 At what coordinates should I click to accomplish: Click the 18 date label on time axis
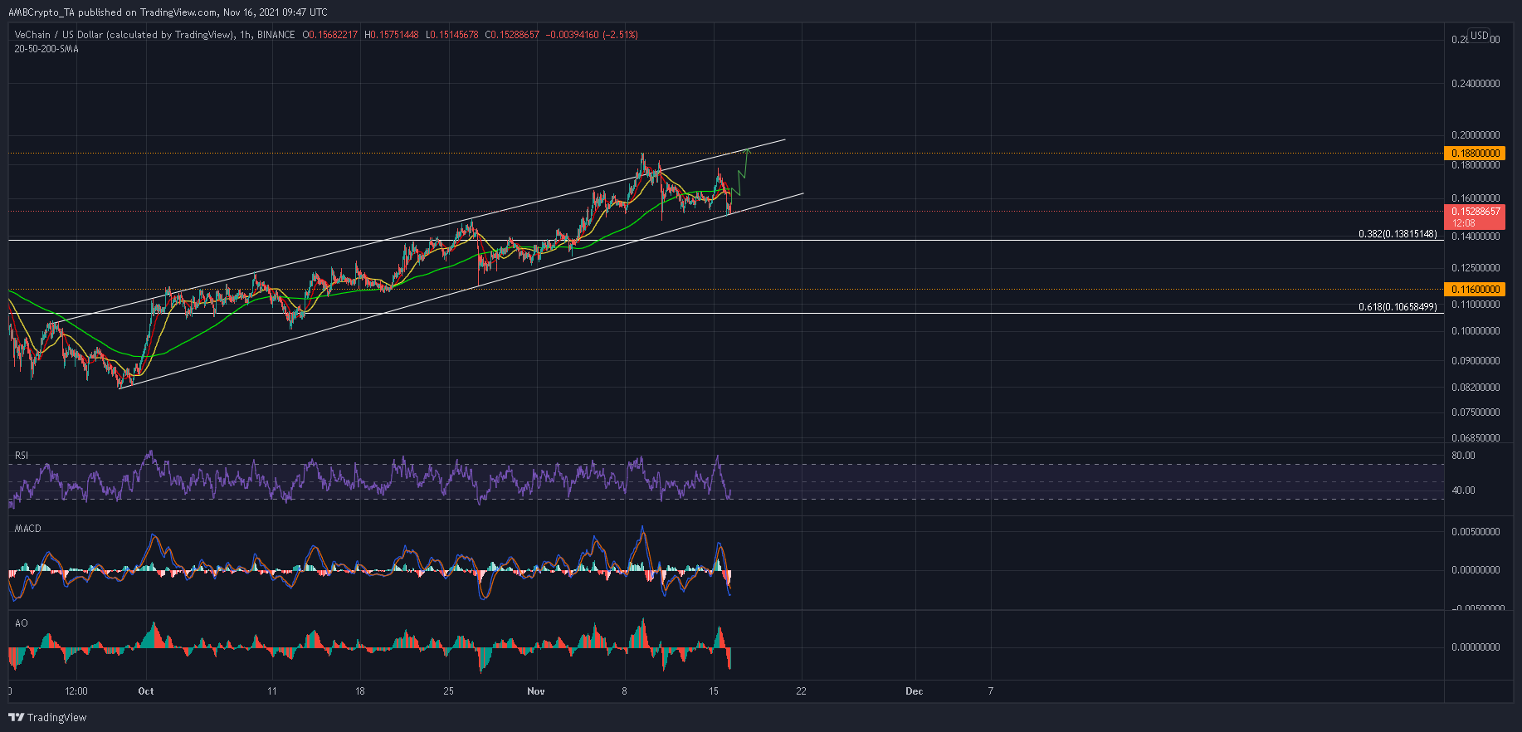359,691
